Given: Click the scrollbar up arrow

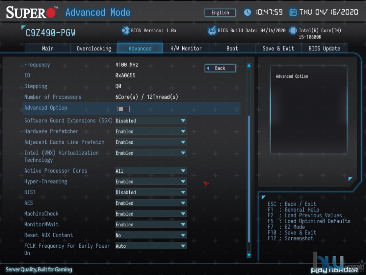Looking at the screenshot, I should pos(249,66).
